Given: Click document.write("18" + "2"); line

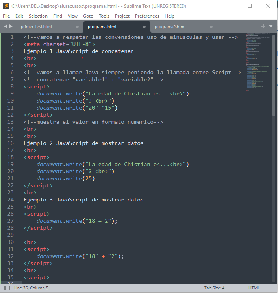Looking at the screenshot, I should click(80, 256).
